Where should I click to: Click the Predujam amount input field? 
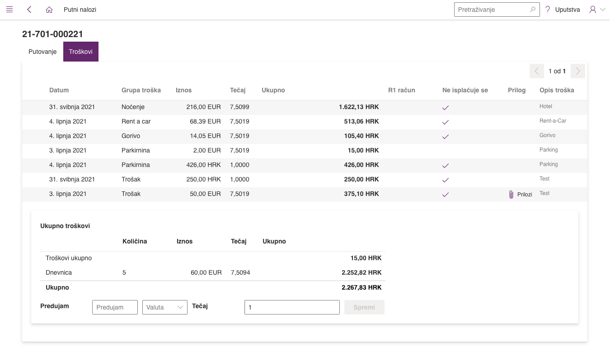click(115, 307)
